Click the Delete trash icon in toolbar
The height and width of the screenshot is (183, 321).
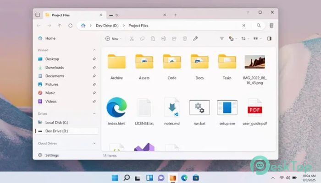[x=185, y=39]
